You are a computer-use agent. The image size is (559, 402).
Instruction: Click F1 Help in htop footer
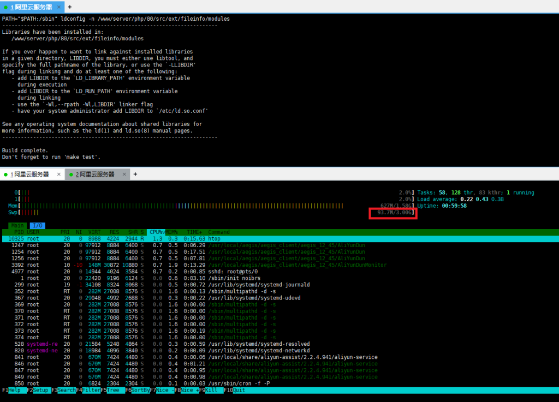tap(14, 390)
